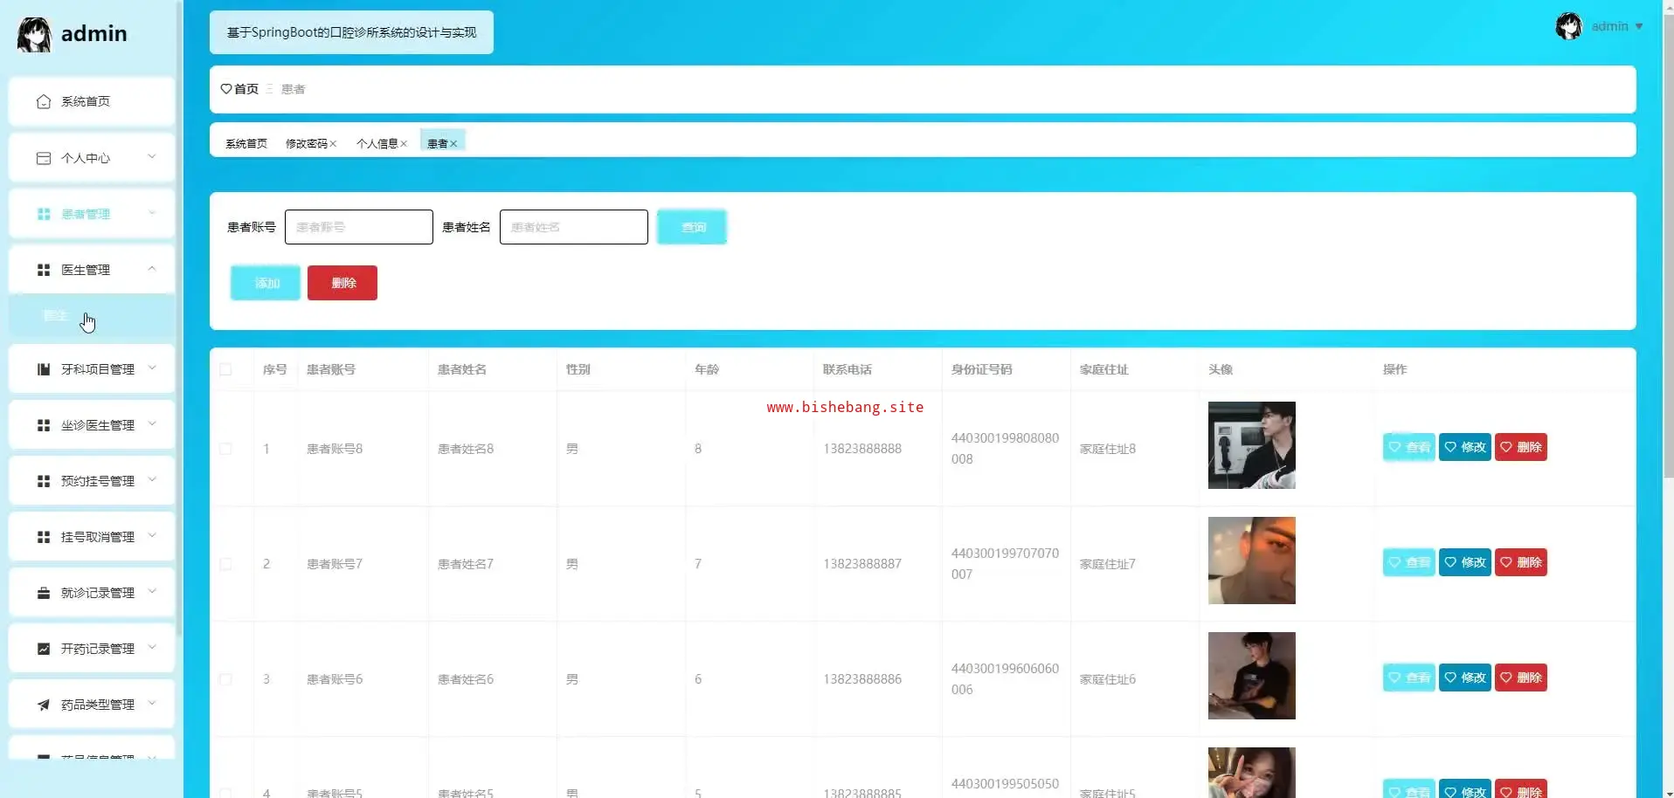
Task: Focus the 患者姓名 search input
Action: tap(574, 227)
